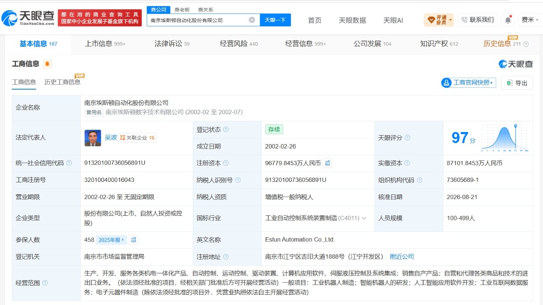Expand the 2025年报 tag arrow

123,240
